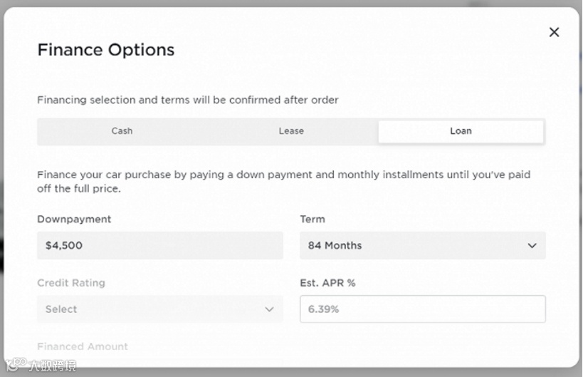
Task: Focus the Est. APR % field
Action: 422,309
